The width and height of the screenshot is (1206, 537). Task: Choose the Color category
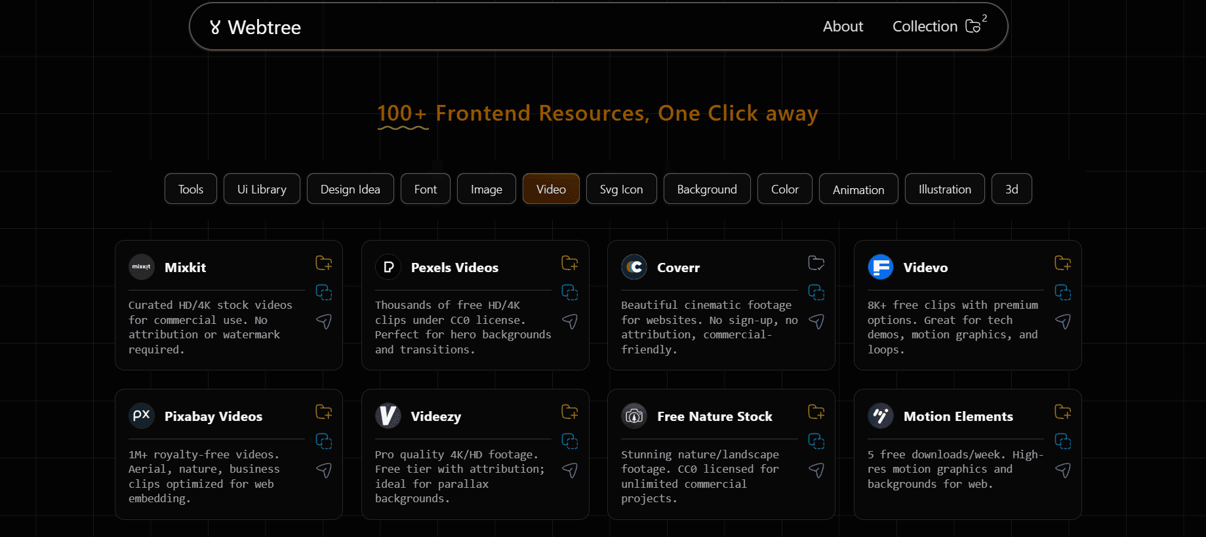coord(785,189)
